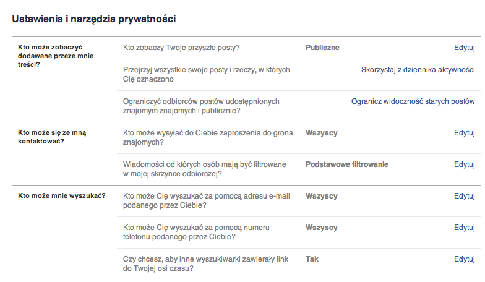Edit the e-mail address lookup setting
Screen dimensions: 485x282
point(464,196)
